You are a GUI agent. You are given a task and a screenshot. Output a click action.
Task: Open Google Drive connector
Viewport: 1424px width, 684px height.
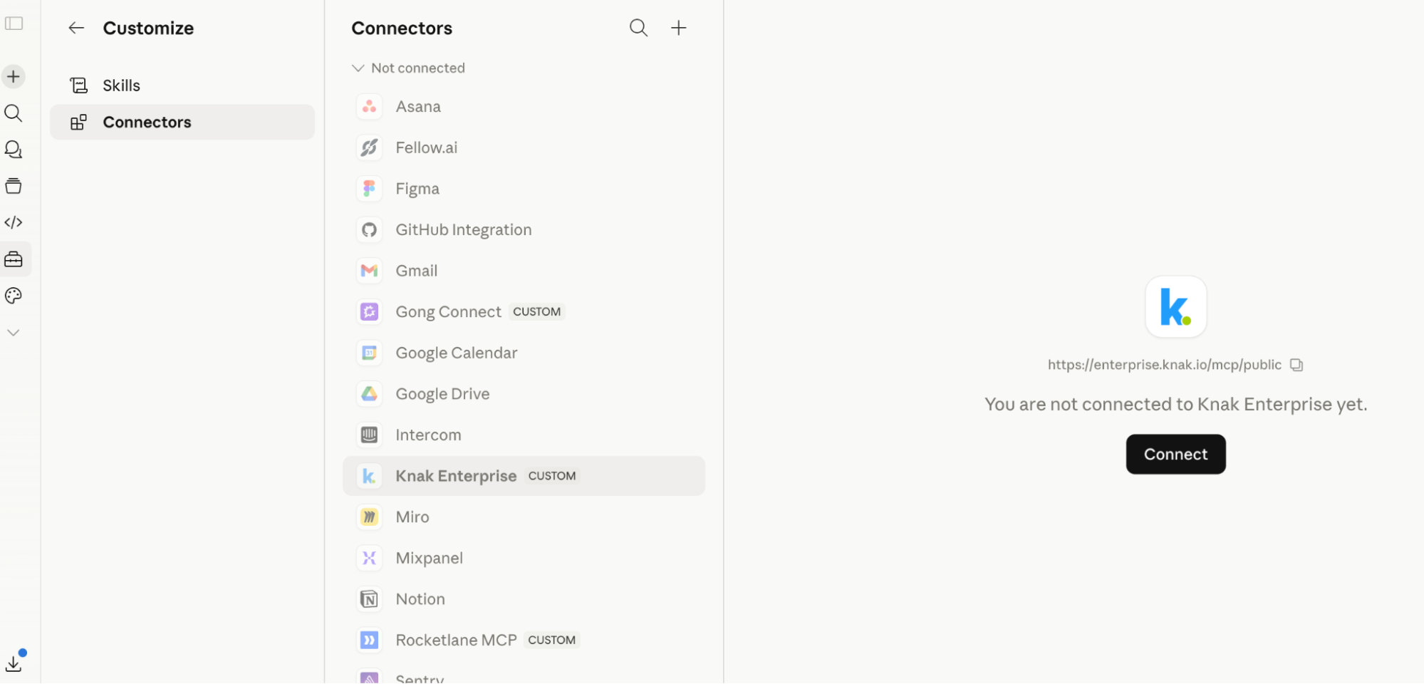point(524,394)
